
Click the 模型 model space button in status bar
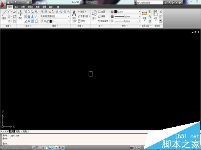pos(132,148)
